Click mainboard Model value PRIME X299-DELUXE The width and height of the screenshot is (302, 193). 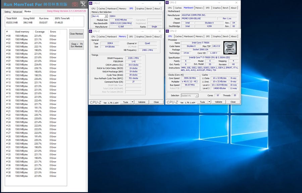(199, 18)
